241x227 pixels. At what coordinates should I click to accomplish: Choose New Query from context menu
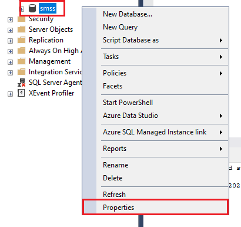click(155, 27)
